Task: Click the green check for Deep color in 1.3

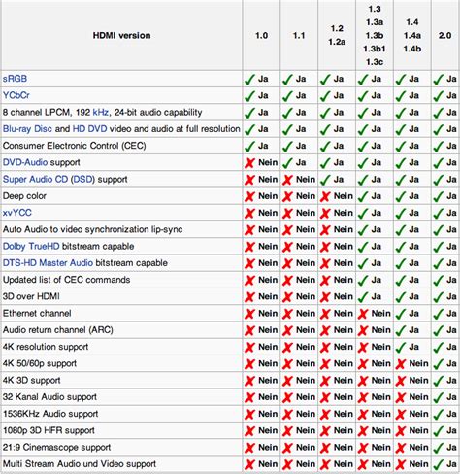Action: coord(363,196)
